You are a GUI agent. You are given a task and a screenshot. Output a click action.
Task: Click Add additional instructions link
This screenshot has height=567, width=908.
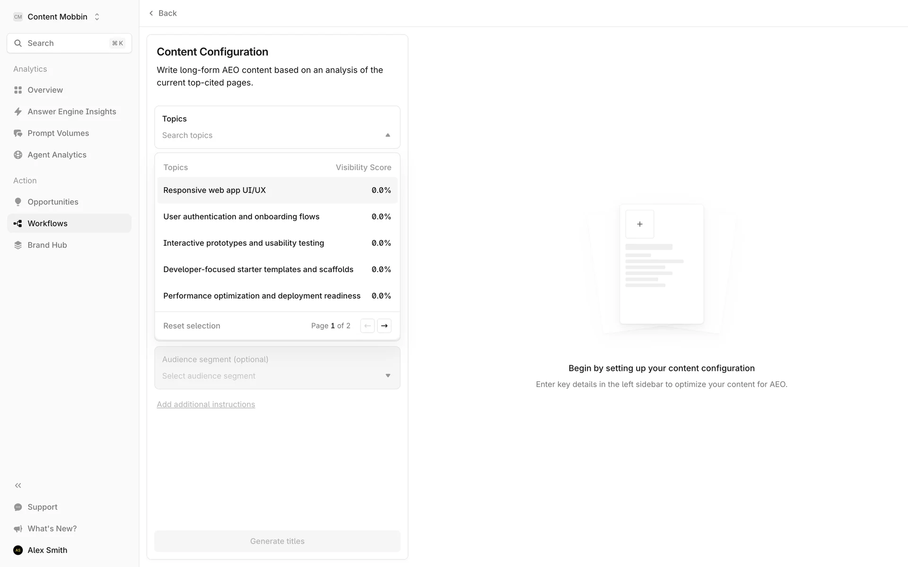(206, 404)
